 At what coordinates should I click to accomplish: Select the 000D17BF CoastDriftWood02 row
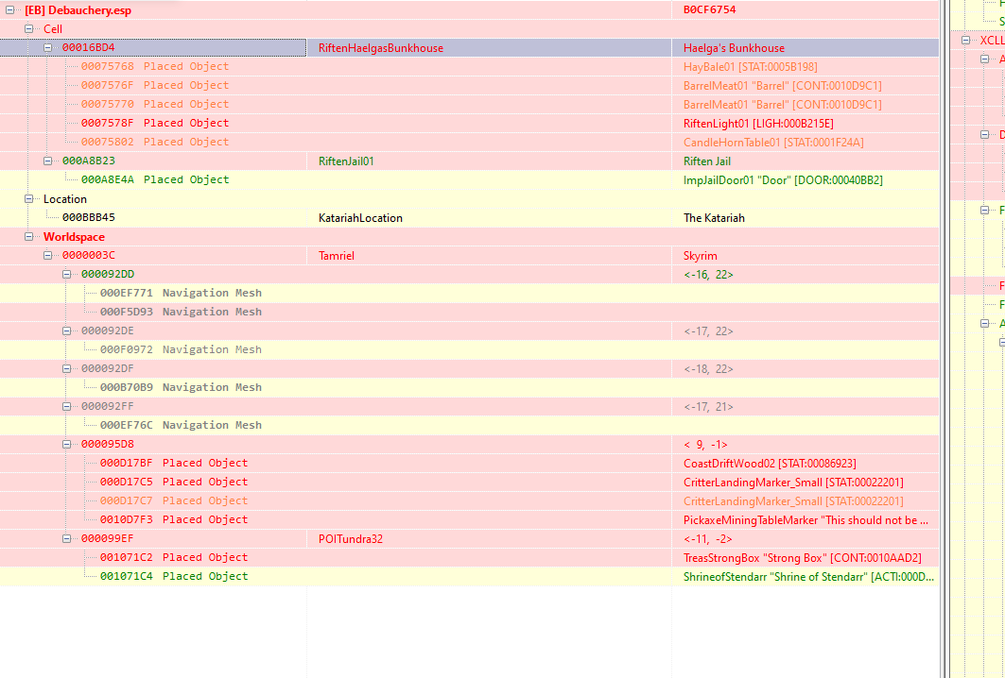click(x=469, y=463)
